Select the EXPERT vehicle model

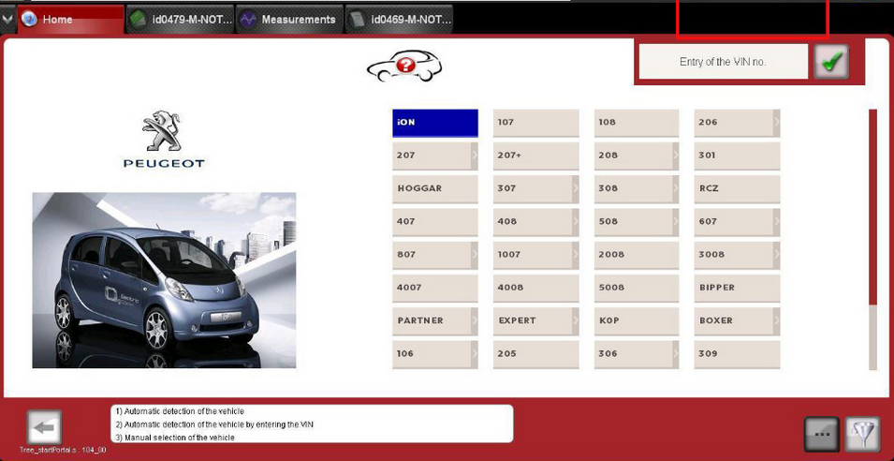coord(536,321)
